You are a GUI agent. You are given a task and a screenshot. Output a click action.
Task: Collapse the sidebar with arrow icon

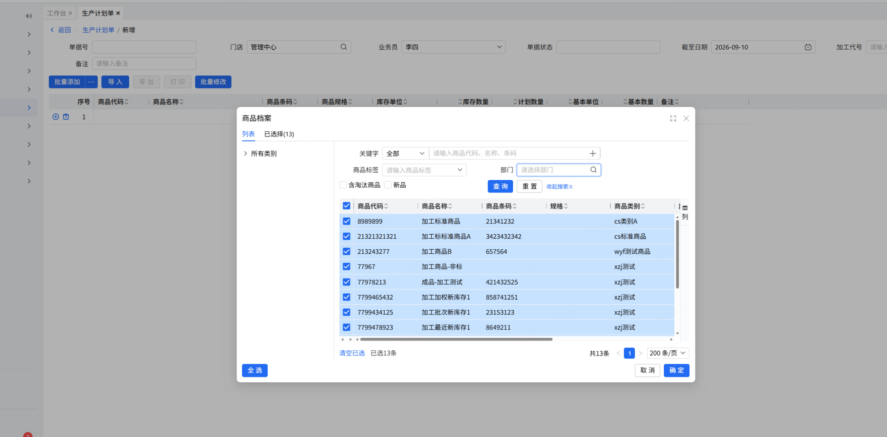pyautogui.click(x=29, y=16)
